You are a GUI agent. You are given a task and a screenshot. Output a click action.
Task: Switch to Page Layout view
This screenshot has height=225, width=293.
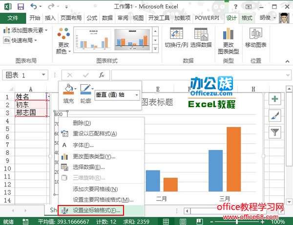pos(183,222)
